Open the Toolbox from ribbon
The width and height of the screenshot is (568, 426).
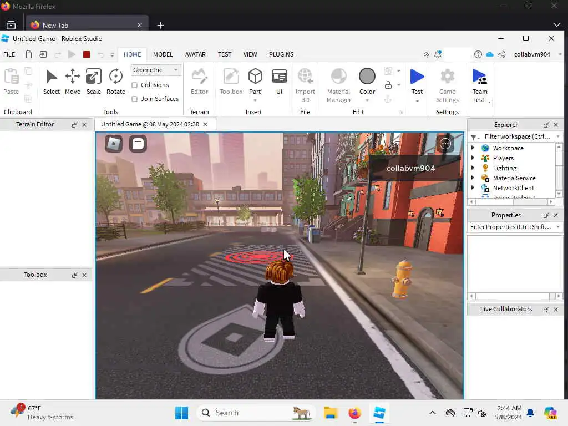click(x=231, y=82)
